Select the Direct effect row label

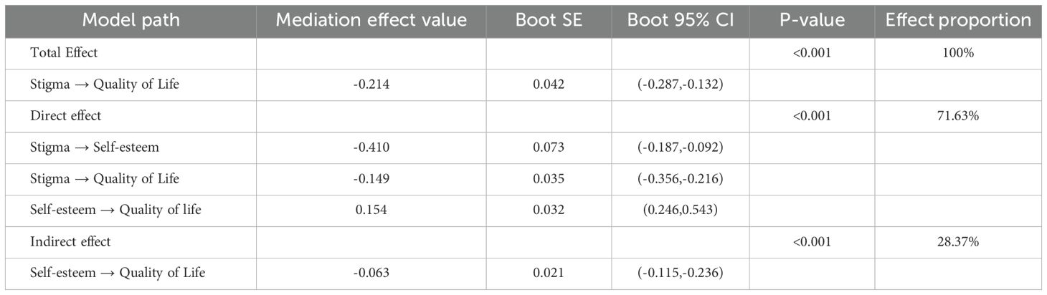tap(66, 115)
